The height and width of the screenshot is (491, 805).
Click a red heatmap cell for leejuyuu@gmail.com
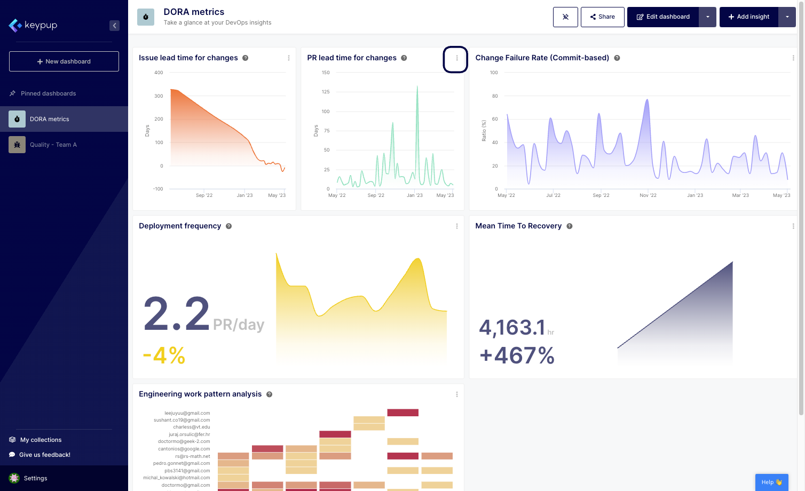tap(403, 412)
